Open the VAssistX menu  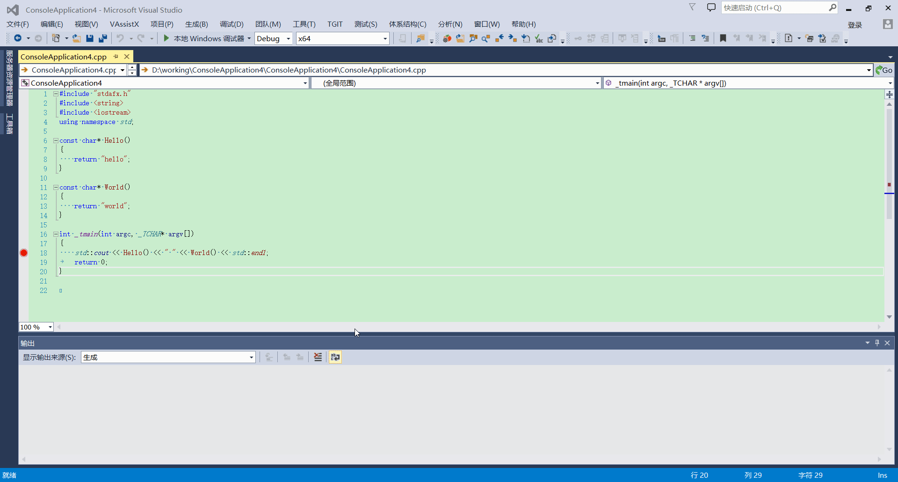[x=124, y=24]
